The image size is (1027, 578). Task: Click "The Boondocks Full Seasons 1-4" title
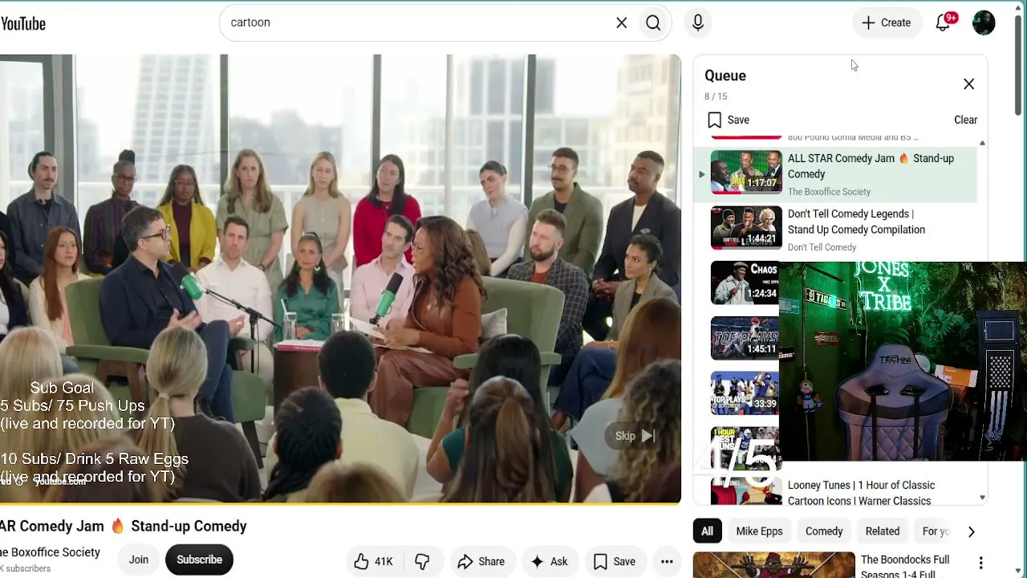(x=905, y=566)
